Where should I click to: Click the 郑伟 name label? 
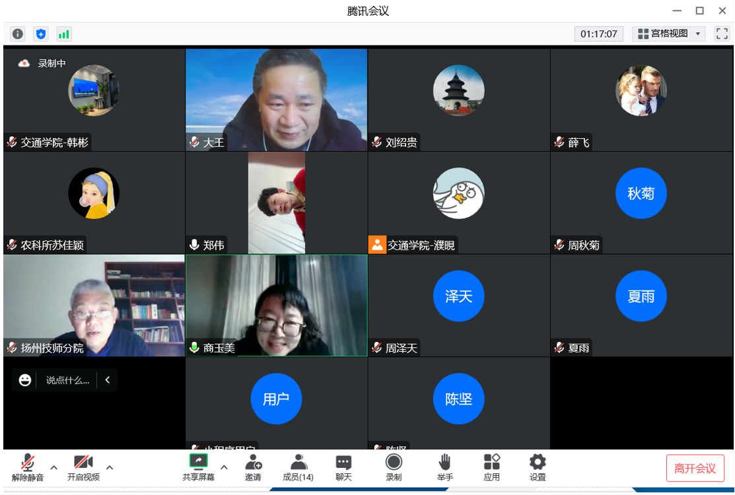point(214,246)
